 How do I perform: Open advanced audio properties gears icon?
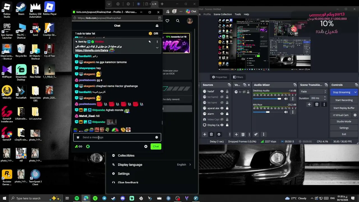pos(256,134)
